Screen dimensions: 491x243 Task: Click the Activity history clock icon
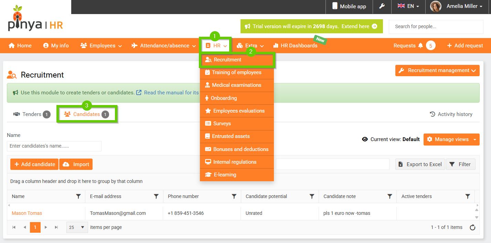[x=433, y=114]
